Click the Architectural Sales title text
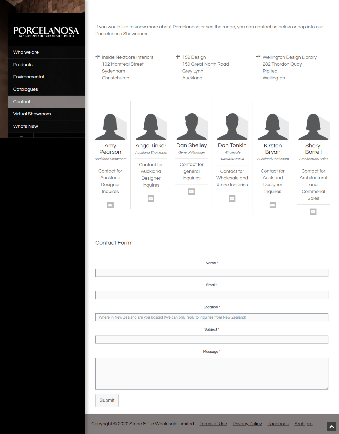339x434 pixels. click(x=313, y=159)
